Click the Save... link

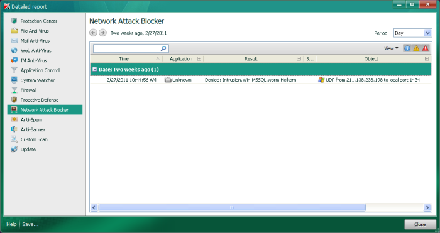pyautogui.click(x=30, y=224)
